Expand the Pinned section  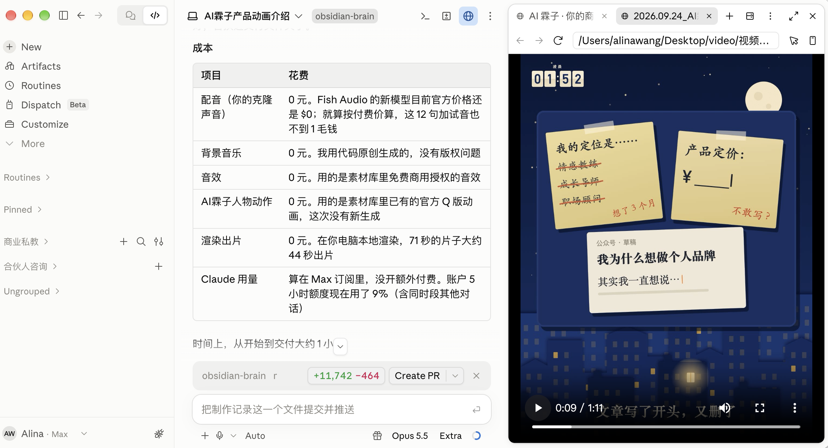click(23, 209)
